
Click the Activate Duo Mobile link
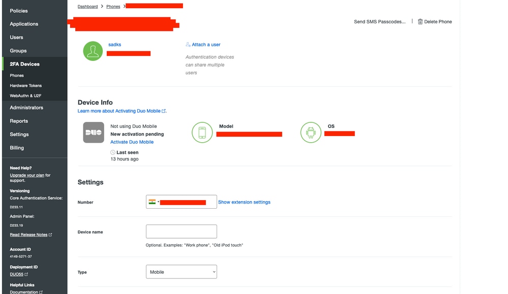click(x=132, y=142)
